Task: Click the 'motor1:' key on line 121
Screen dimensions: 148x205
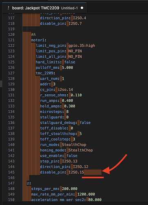Action: pyautogui.click(x=39, y=40)
